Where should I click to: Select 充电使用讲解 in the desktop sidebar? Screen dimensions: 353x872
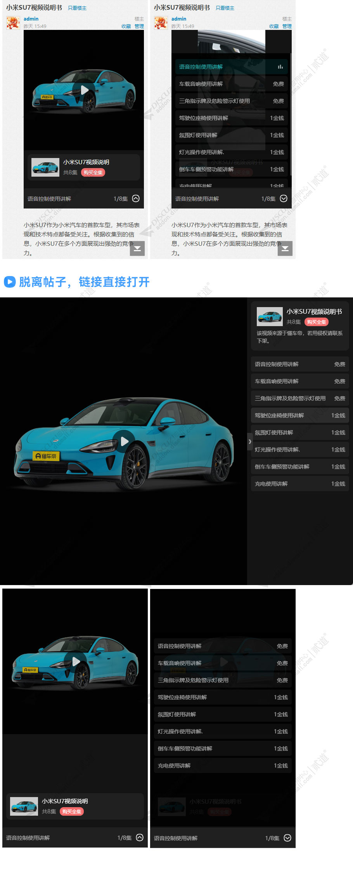tap(300, 484)
